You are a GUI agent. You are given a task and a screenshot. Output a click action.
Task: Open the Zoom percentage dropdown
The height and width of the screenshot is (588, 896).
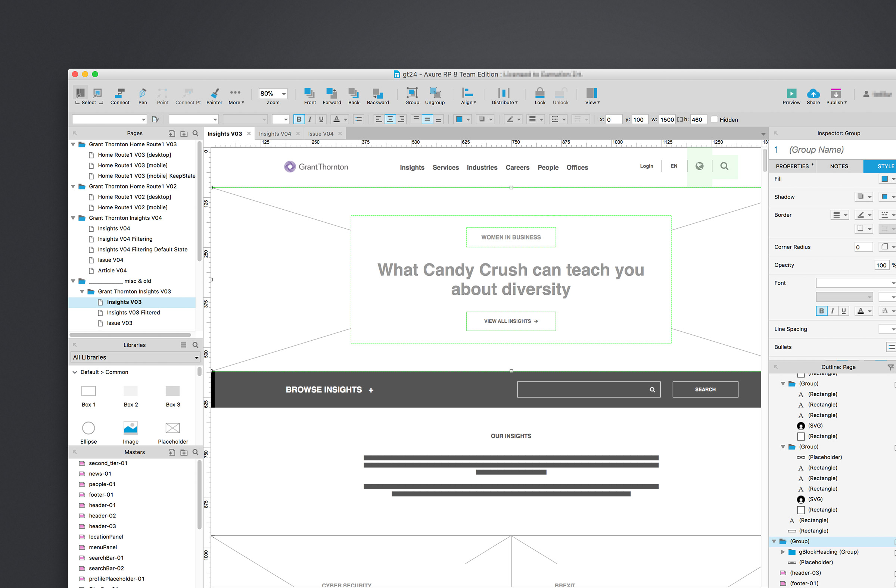tap(284, 94)
